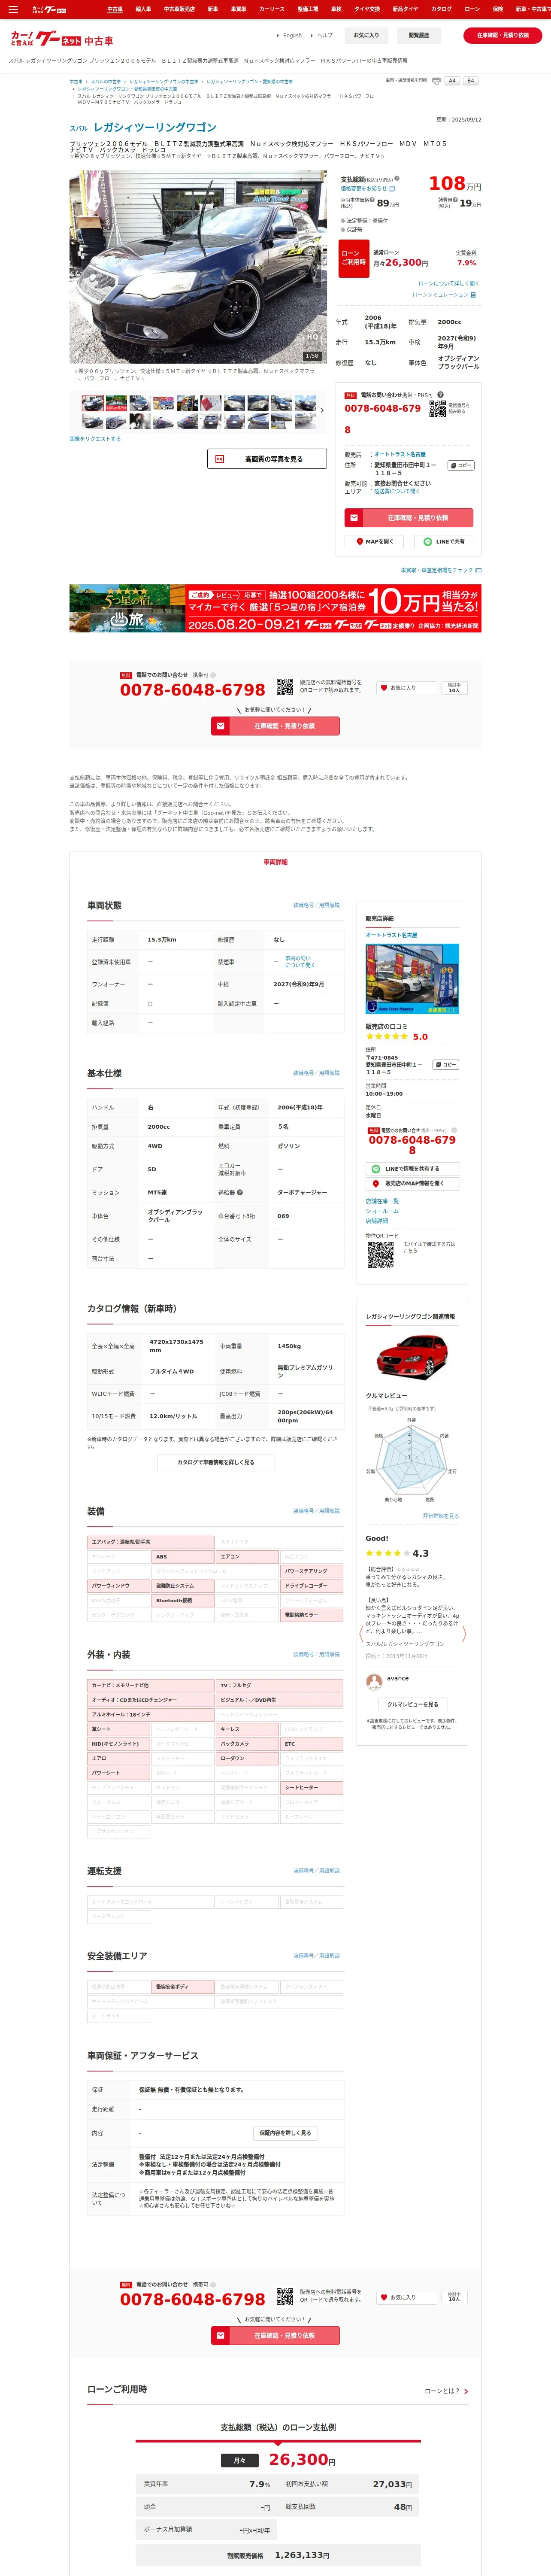Select the first thumbnail in photo strip

[93, 403]
